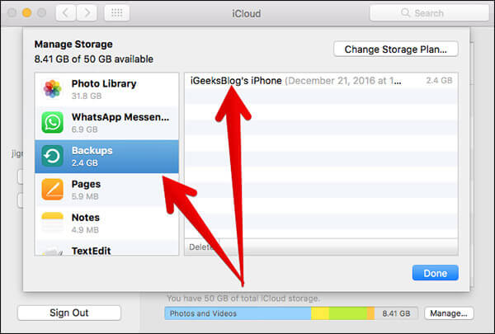The height and width of the screenshot is (334, 495).
Task: Select the Backups icon in the list
Action: click(53, 157)
